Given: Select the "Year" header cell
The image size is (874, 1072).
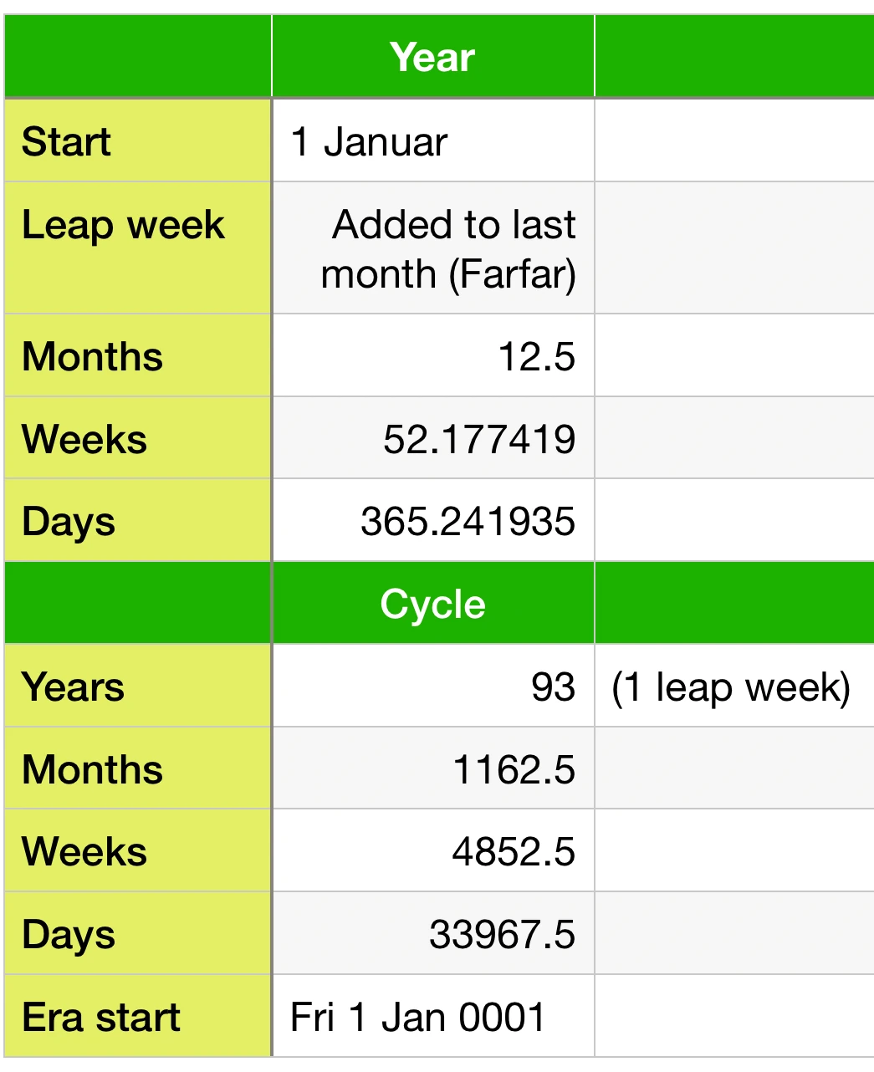Looking at the screenshot, I should coord(432,58).
